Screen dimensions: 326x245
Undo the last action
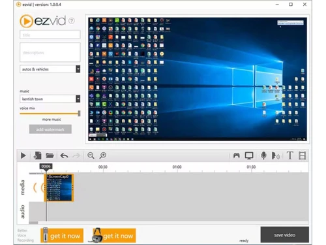pos(64,155)
